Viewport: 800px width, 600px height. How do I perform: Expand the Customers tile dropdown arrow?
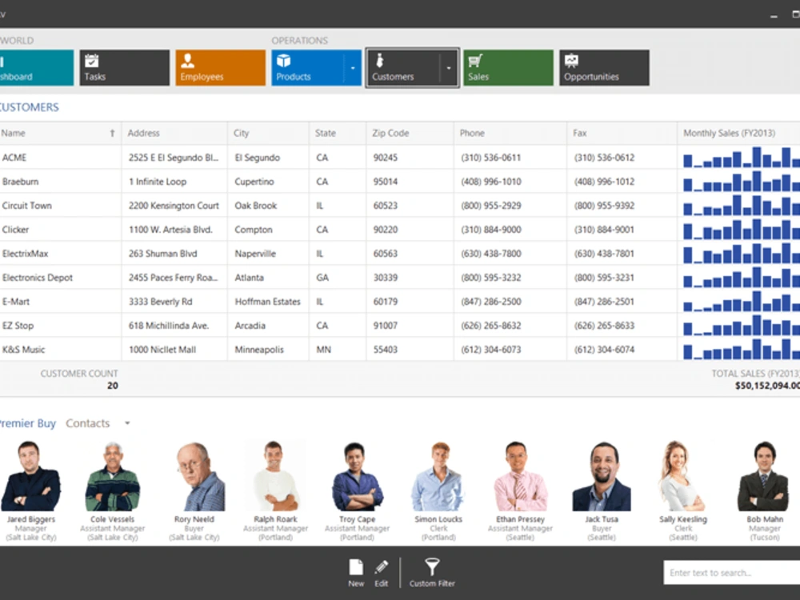pyautogui.click(x=449, y=67)
